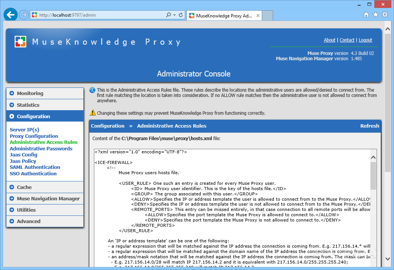Click the Configuration breadcrumb in panel header
Image resolution: width=394 pixels, height=270 pixels.
pos(108,126)
